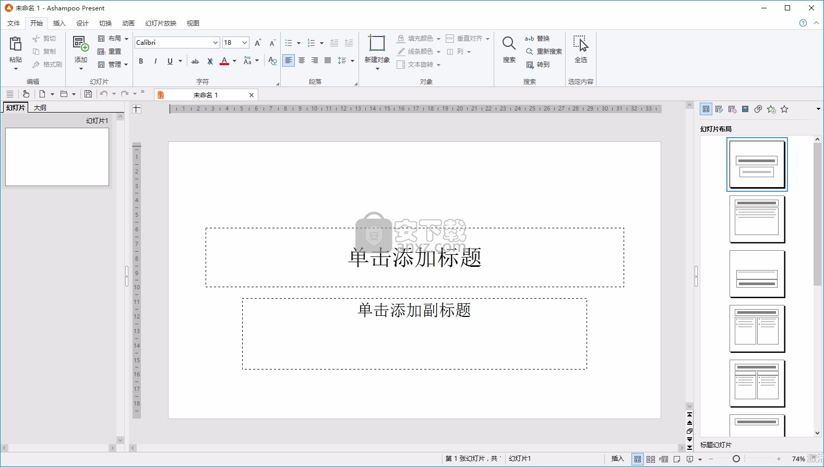Click the help question mark icon
The height and width of the screenshot is (467, 824).
coord(803,23)
